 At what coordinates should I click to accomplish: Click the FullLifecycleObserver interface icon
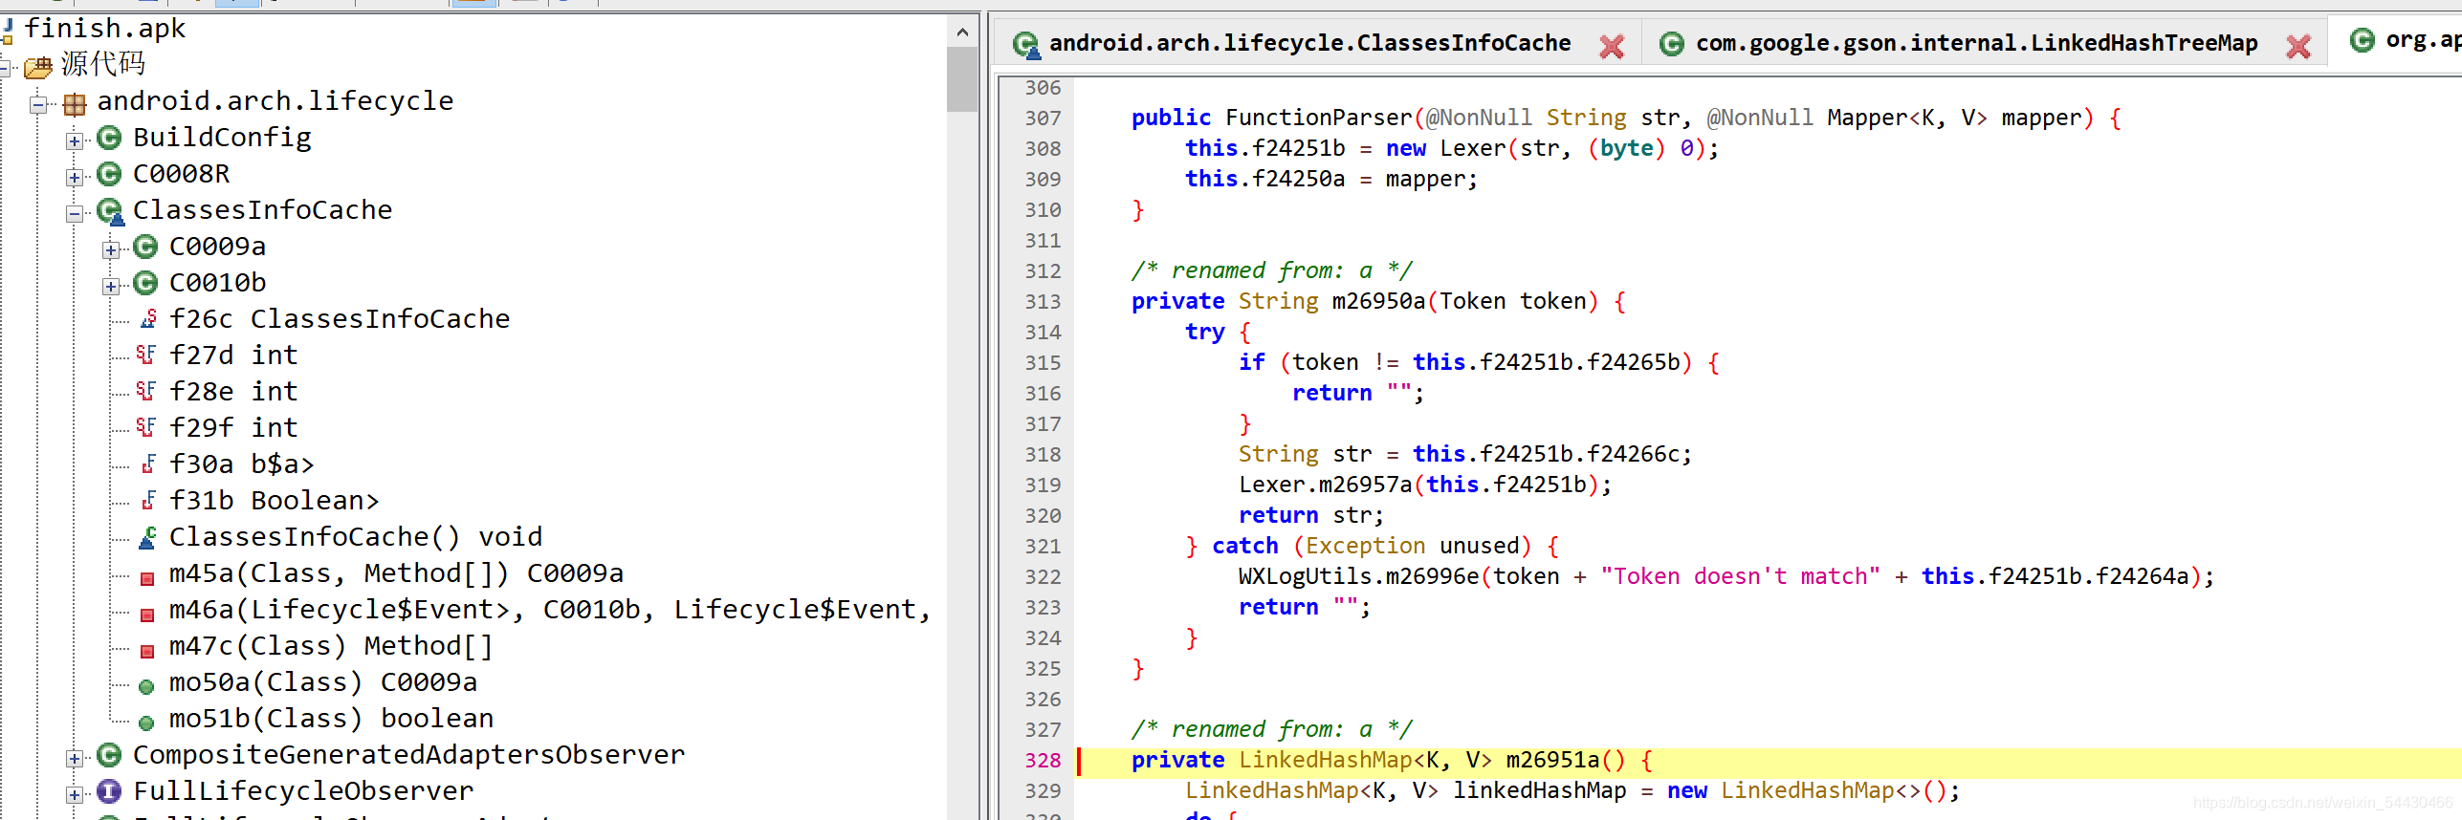pyautogui.click(x=109, y=791)
